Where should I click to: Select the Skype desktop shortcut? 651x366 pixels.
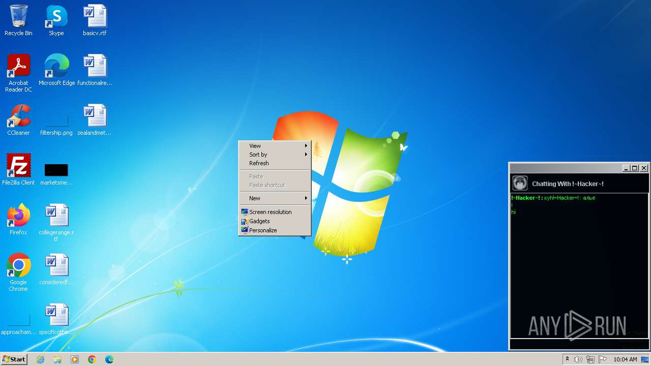56,20
